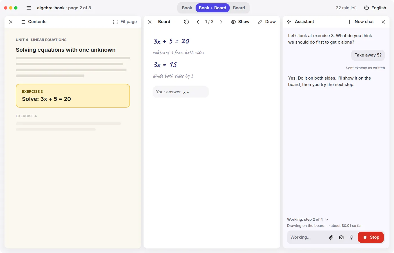394x253 pixels.
Task: Activate the Draw pencil tool
Action: [267, 22]
